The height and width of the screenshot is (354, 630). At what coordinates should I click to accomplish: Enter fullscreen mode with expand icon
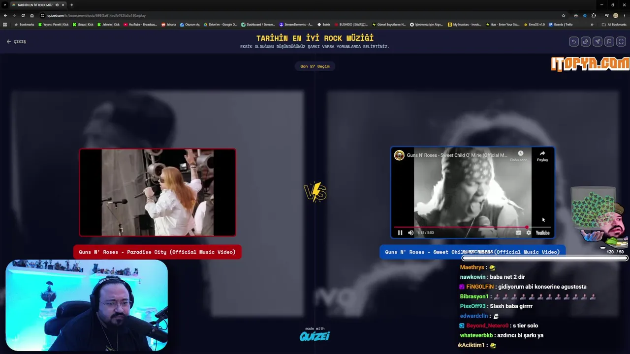coord(621,42)
